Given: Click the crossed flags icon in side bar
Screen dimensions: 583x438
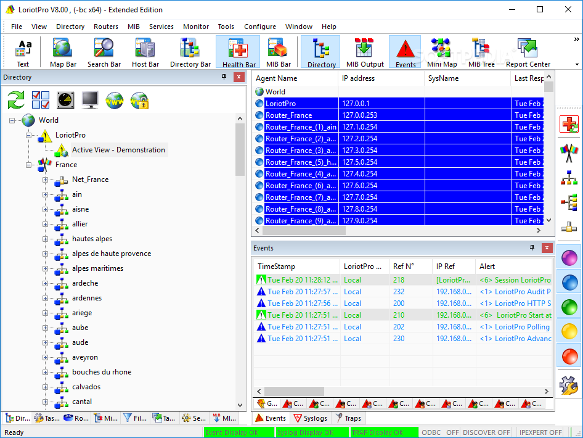Looking at the screenshot, I should tap(569, 153).
